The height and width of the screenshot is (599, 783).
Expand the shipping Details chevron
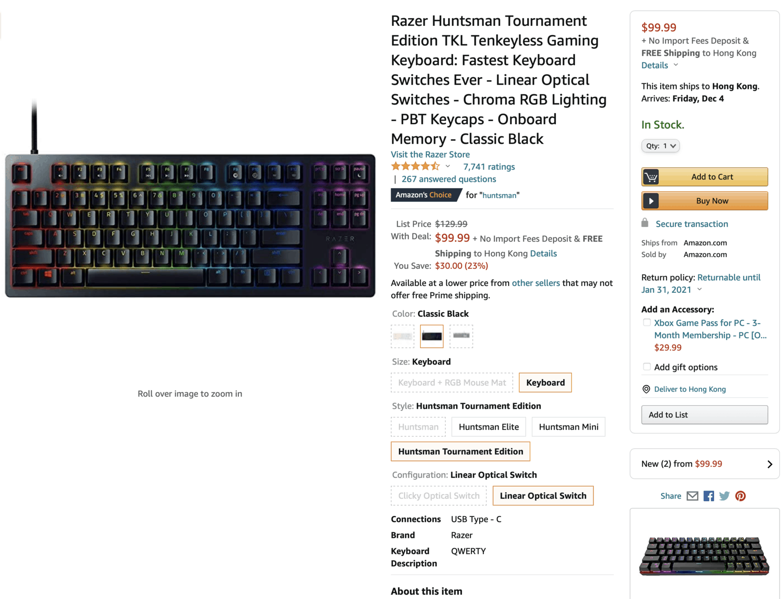[676, 65]
